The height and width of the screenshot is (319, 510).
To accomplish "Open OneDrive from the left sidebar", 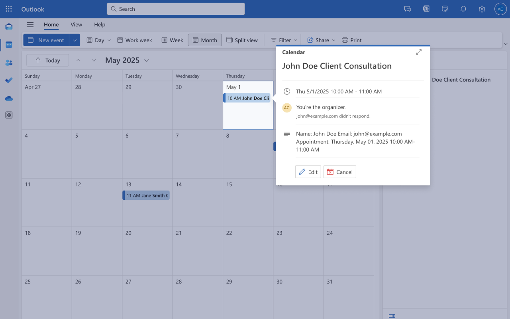I will click(x=9, y=98).
